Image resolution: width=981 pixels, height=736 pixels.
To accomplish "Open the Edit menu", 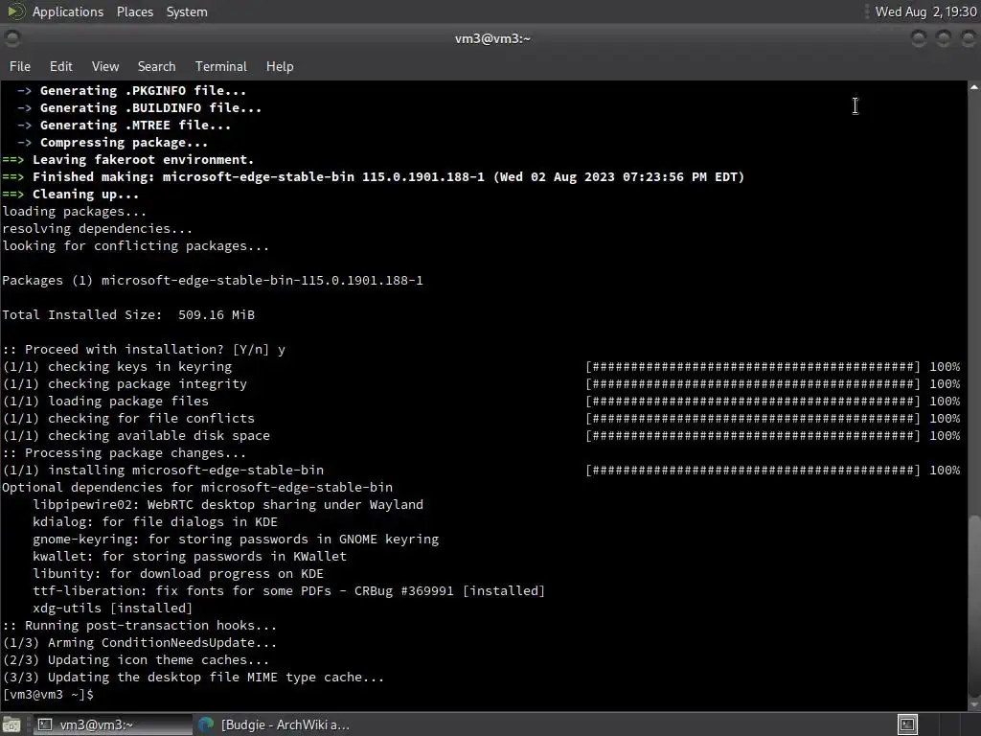I will click(61, 66).
